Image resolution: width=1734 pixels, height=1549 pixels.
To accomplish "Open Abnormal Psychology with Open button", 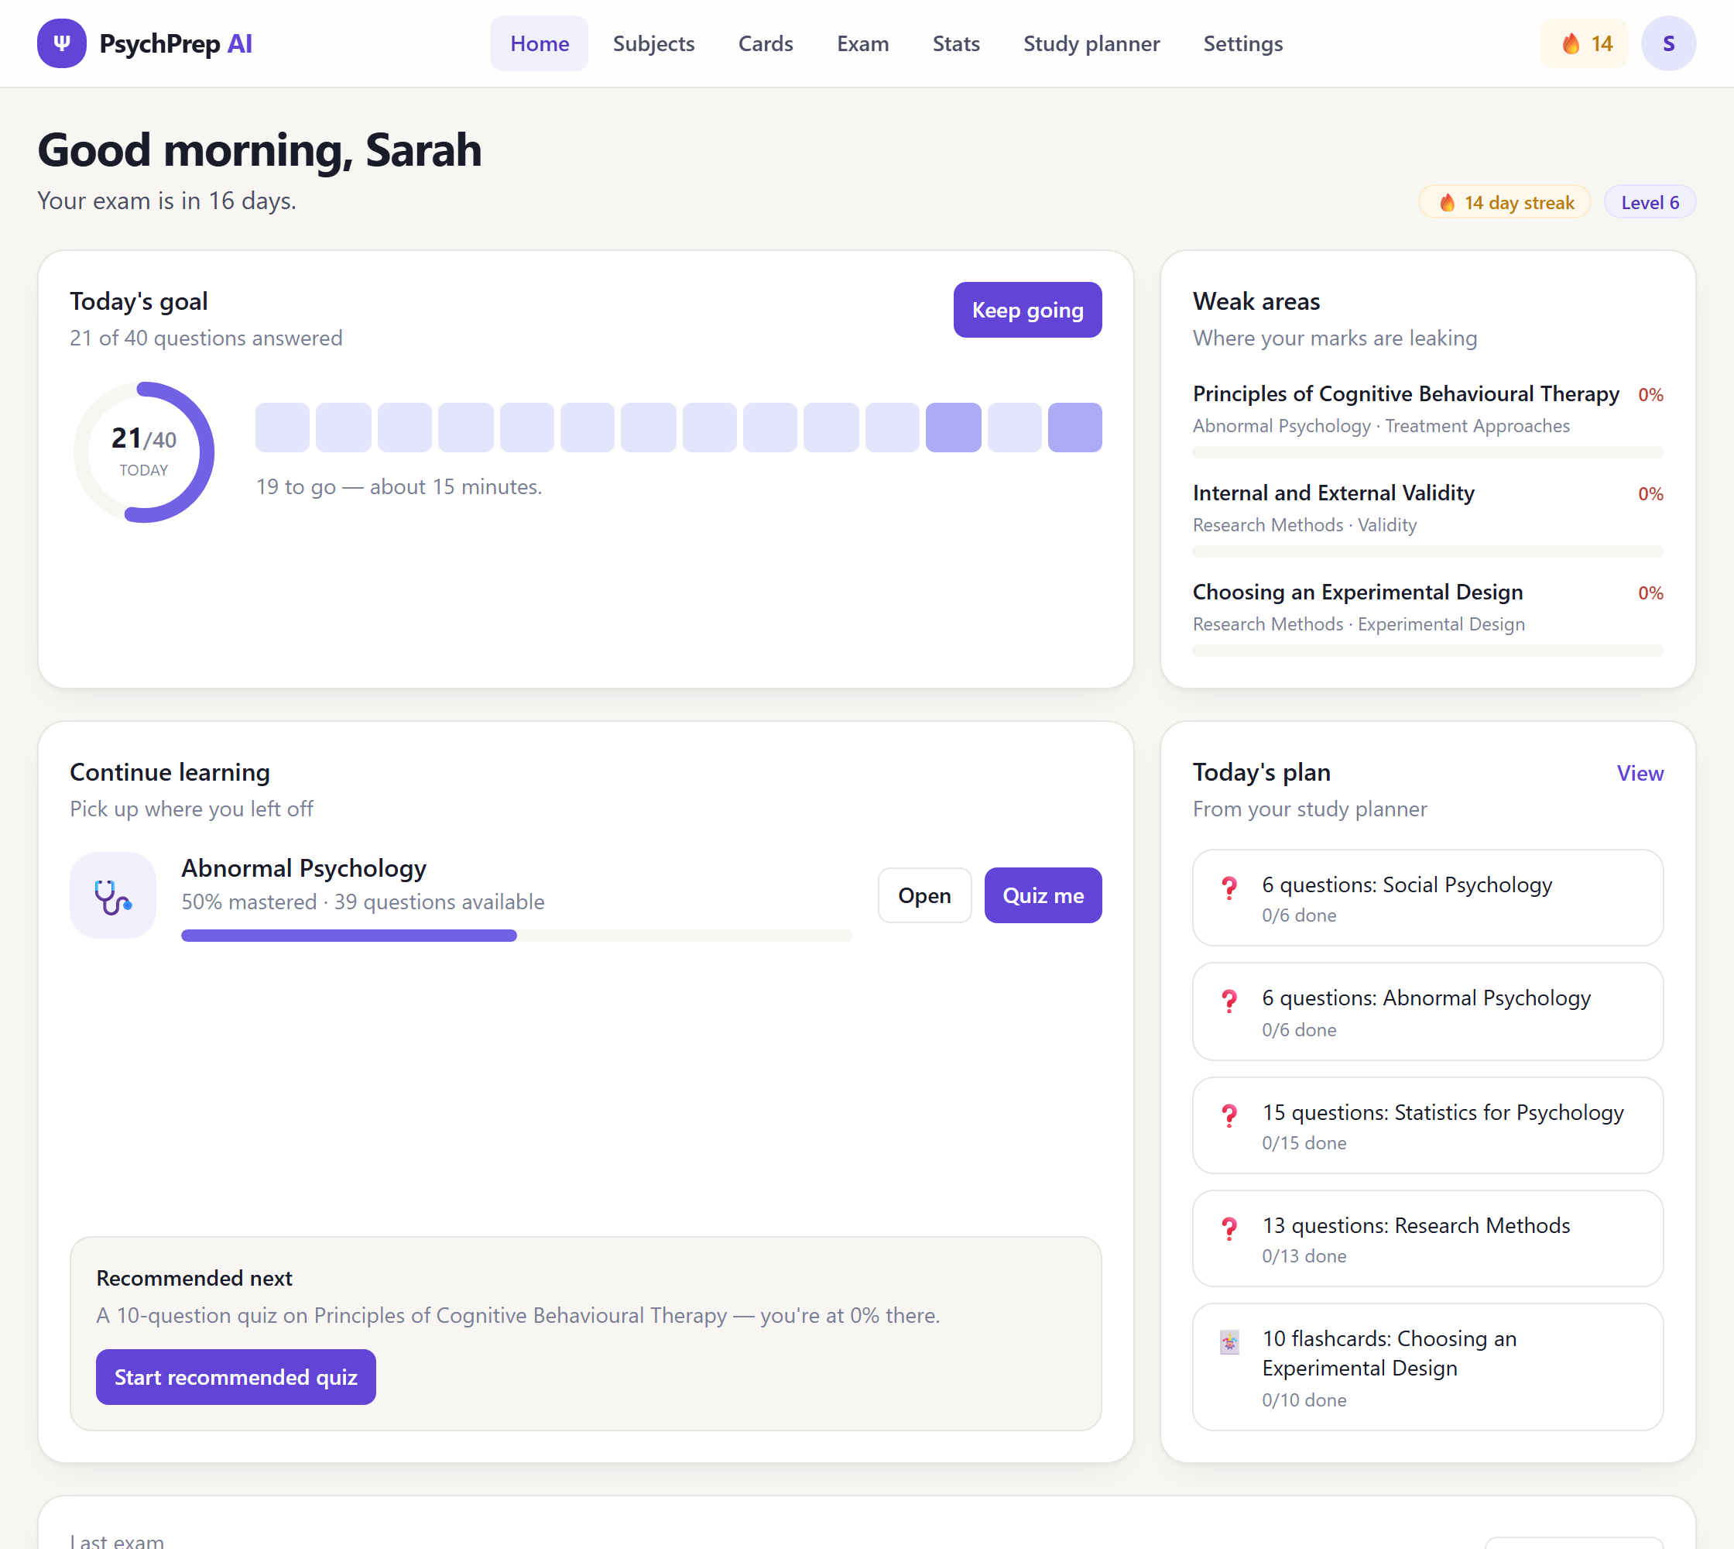I will [x=924, y=895].
